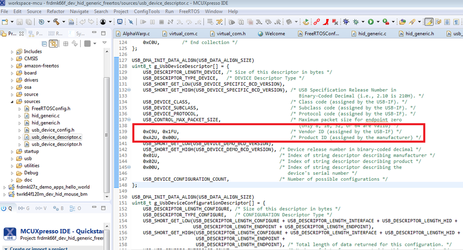Open the ConfigTools menu
The image size is (463, 250).
click(x=147, y=12)
